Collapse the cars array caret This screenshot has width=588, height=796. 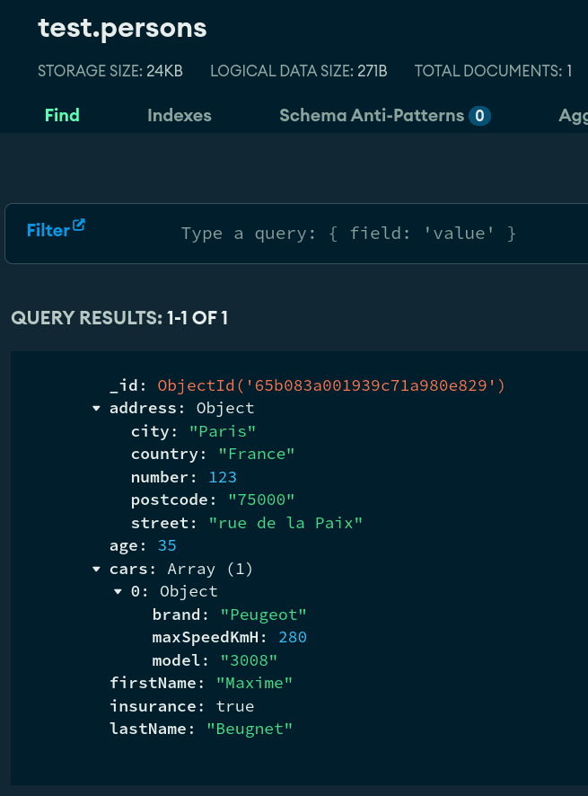tap(96, 570)
